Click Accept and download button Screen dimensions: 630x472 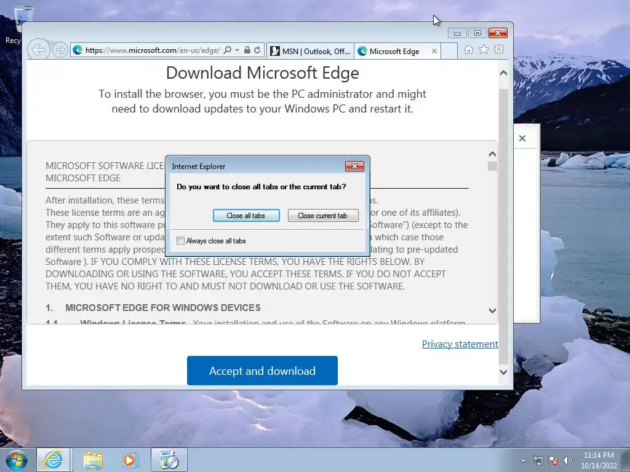[262, 371]
